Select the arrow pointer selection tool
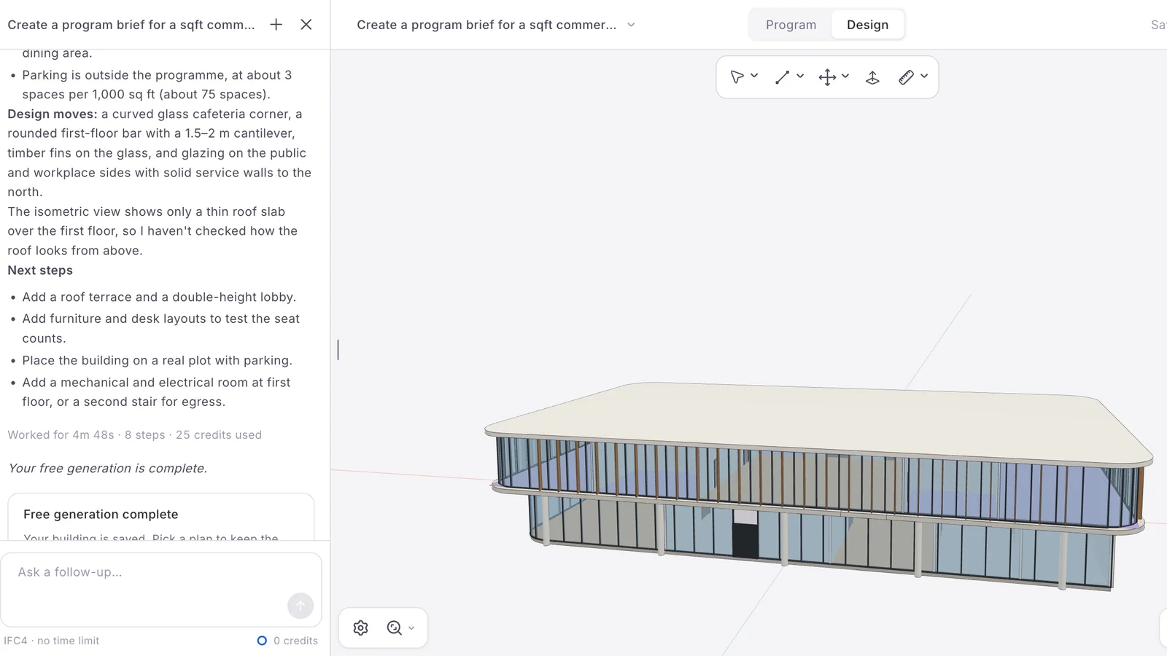Screen dimensions: 1167x656 click(x=737, y=77)
